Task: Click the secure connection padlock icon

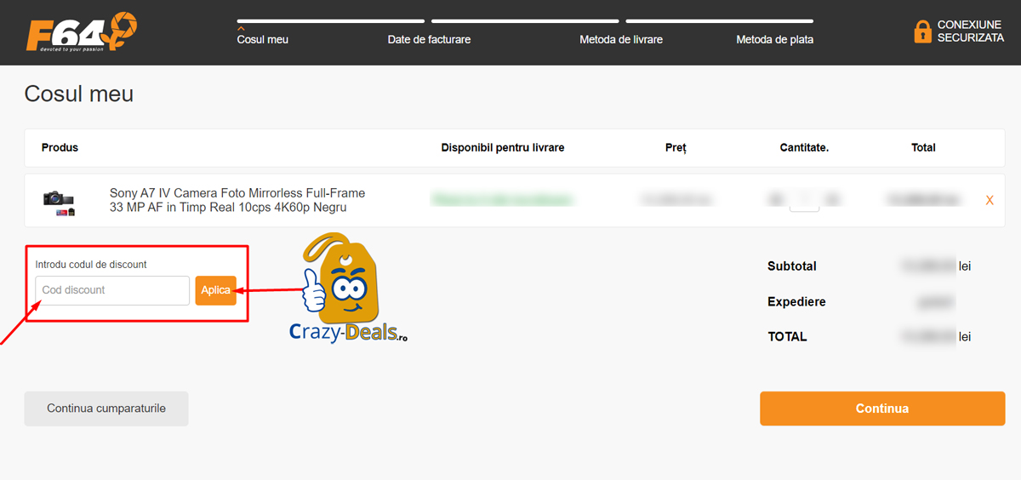Action: pos(922,31)
